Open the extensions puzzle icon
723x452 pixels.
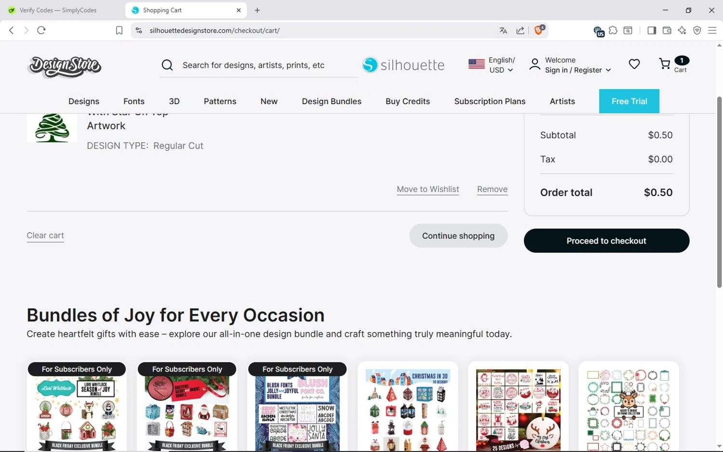[613, 30]
